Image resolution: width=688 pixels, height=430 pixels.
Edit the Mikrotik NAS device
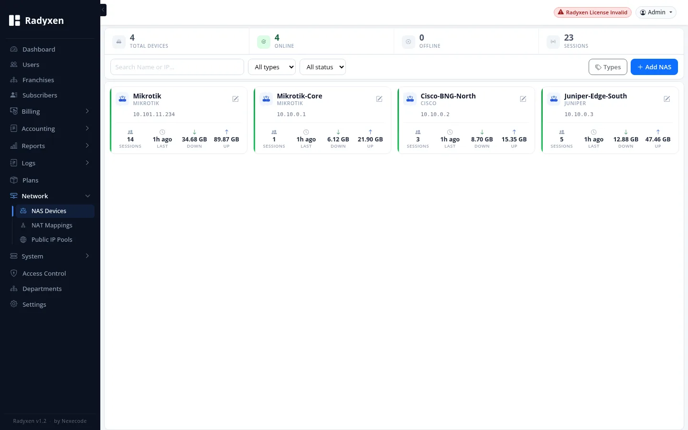pyautogui.click(x=236, y=99)
